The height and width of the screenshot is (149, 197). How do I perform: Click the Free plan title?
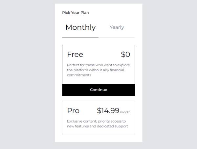click(75, 54)
